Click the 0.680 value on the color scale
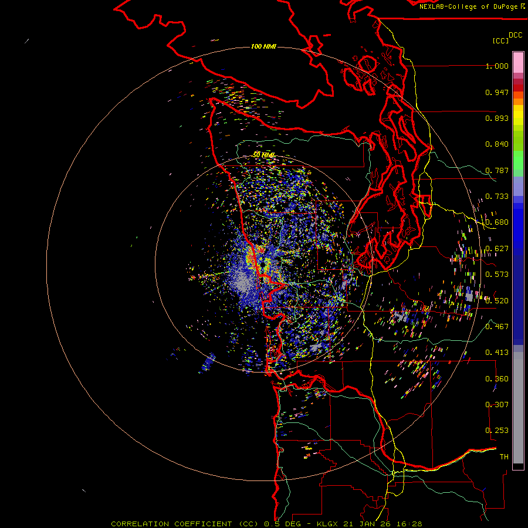Viewport: 528px width, 528px height. click(497, 222)
